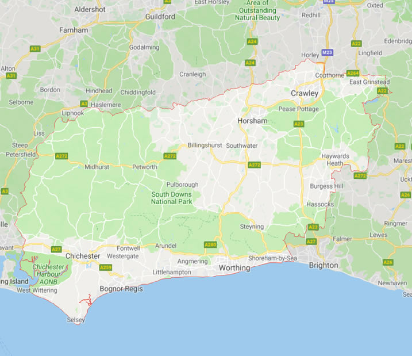Select the Worthing town label
412x356 pixels.
(x=234, y=268)
